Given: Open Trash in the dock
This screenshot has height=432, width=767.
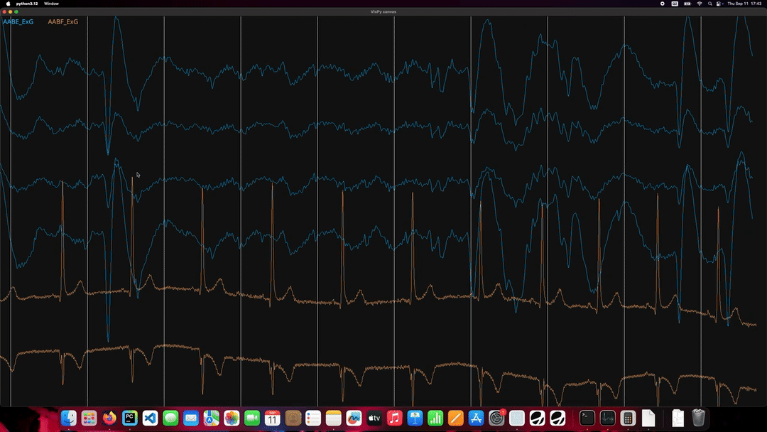Looking at the screenshot, I should coord(699,418).
